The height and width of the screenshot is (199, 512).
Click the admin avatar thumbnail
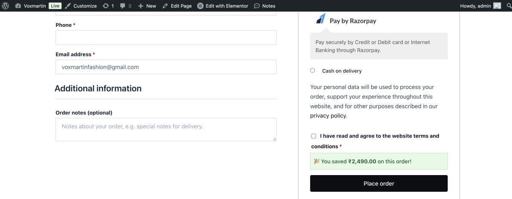[x=497, y=6]
